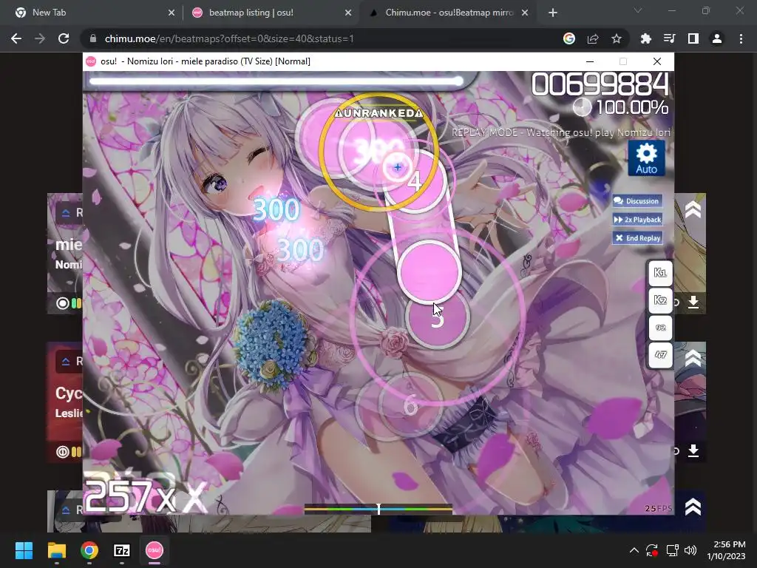Click the K2 key overlay counter
This screenshot has width=757, height=568.
pos(660,300)
